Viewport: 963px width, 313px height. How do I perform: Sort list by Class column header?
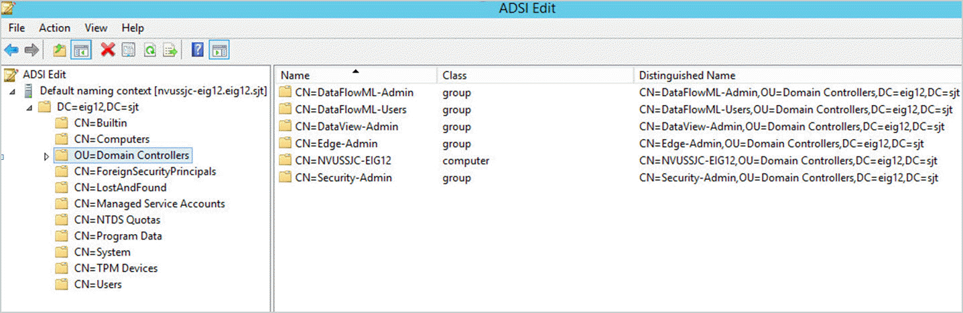pos(535,76)
